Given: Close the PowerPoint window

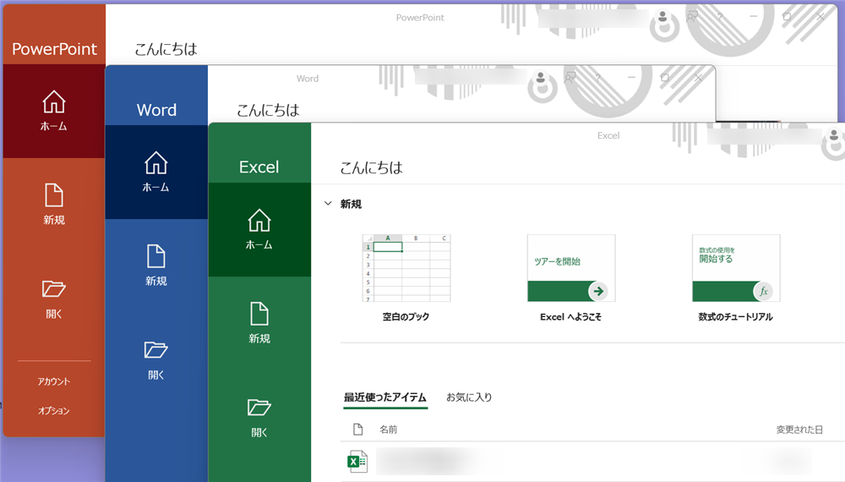Looking at the screenshot, I should [x=820, y=17].
